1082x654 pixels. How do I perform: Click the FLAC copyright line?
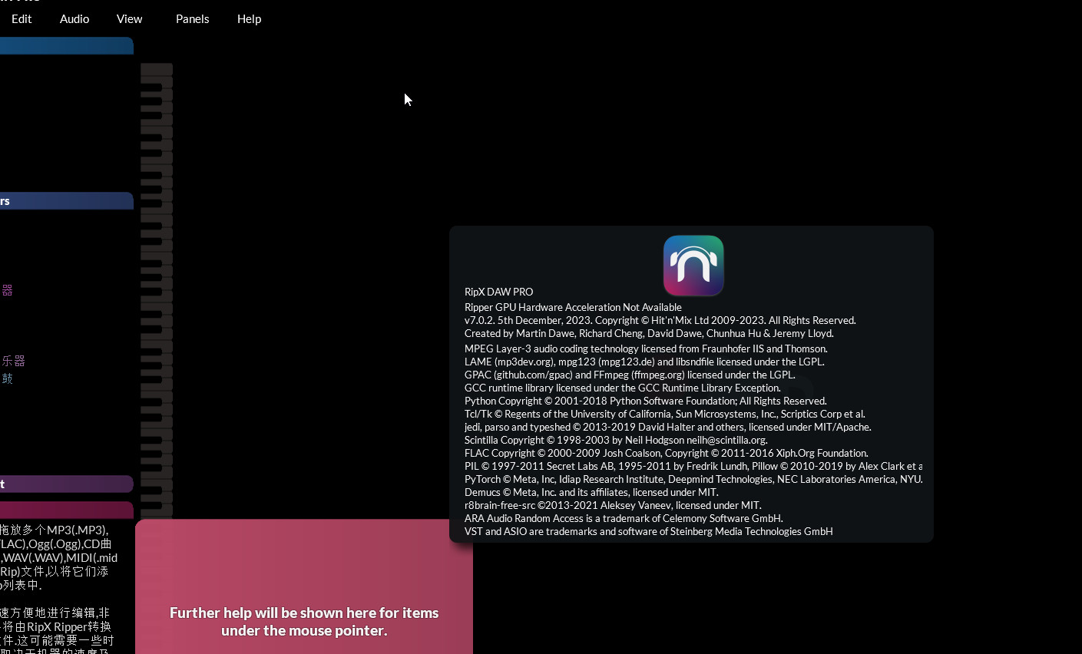tap(667, 453)
